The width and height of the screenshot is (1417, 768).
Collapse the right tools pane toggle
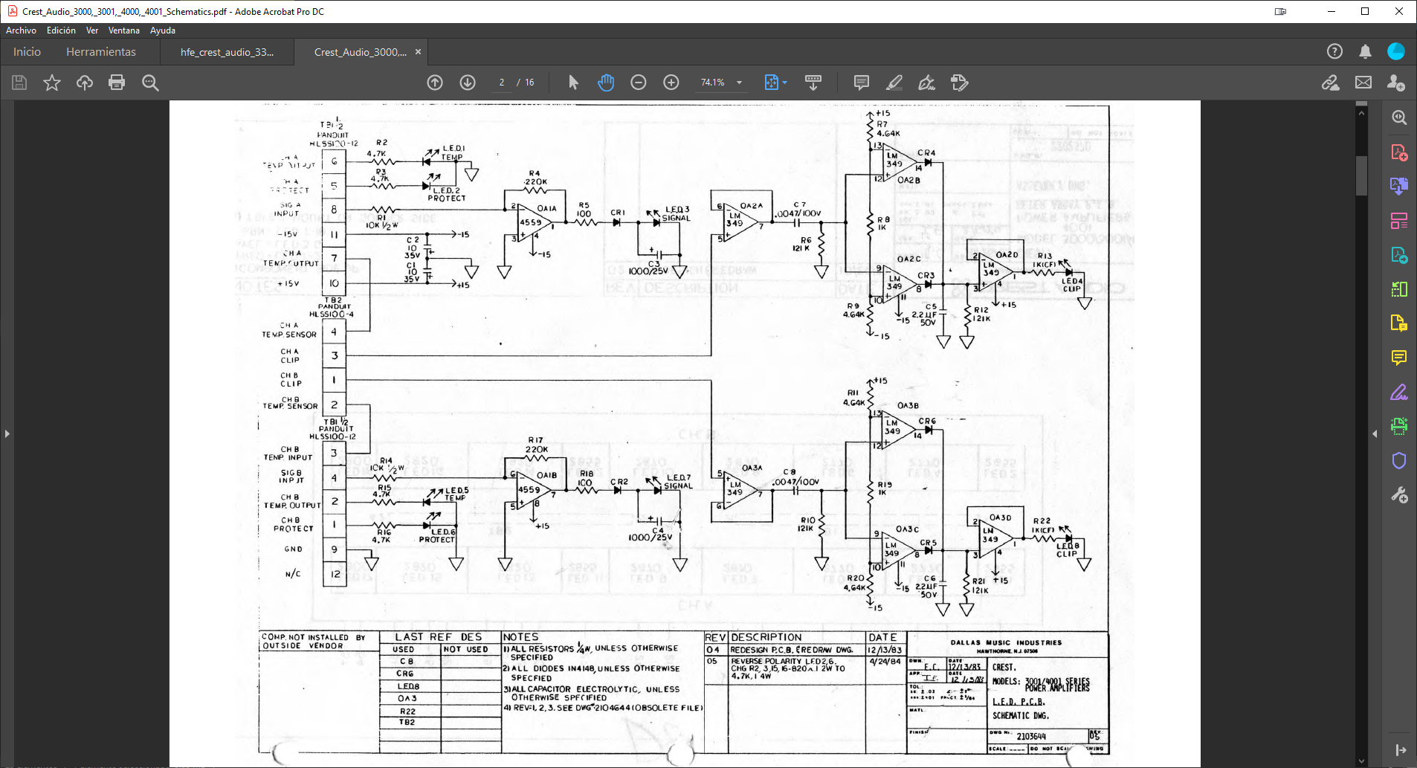click(x=1401, y=750)
